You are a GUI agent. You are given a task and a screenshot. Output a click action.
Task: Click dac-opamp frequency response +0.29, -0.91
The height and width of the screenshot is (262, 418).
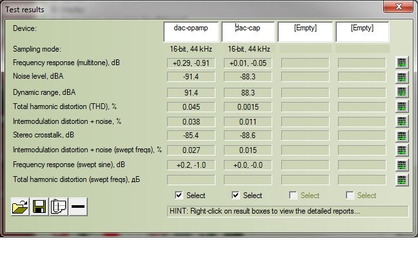tap(191, 63)
